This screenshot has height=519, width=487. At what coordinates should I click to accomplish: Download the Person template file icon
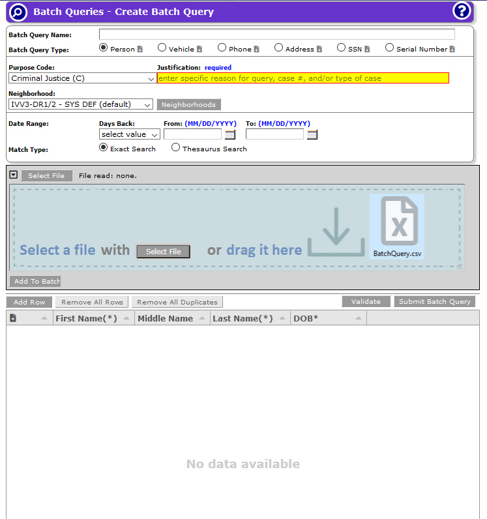click(140, 49)
